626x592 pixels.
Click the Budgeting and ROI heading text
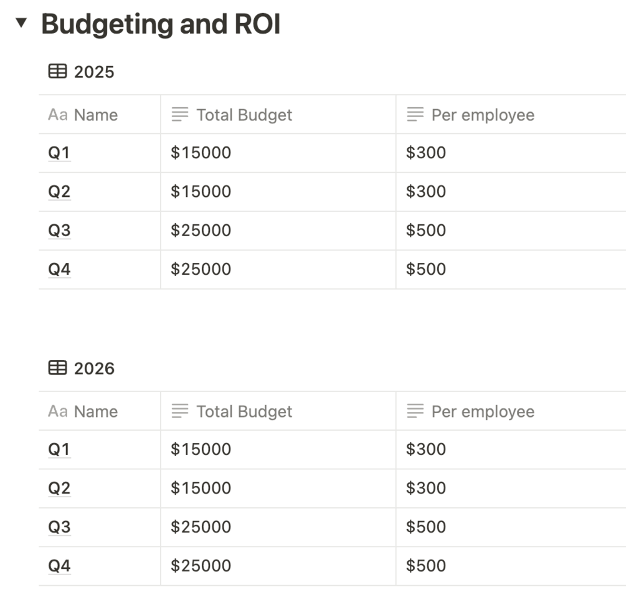(161, 24)
